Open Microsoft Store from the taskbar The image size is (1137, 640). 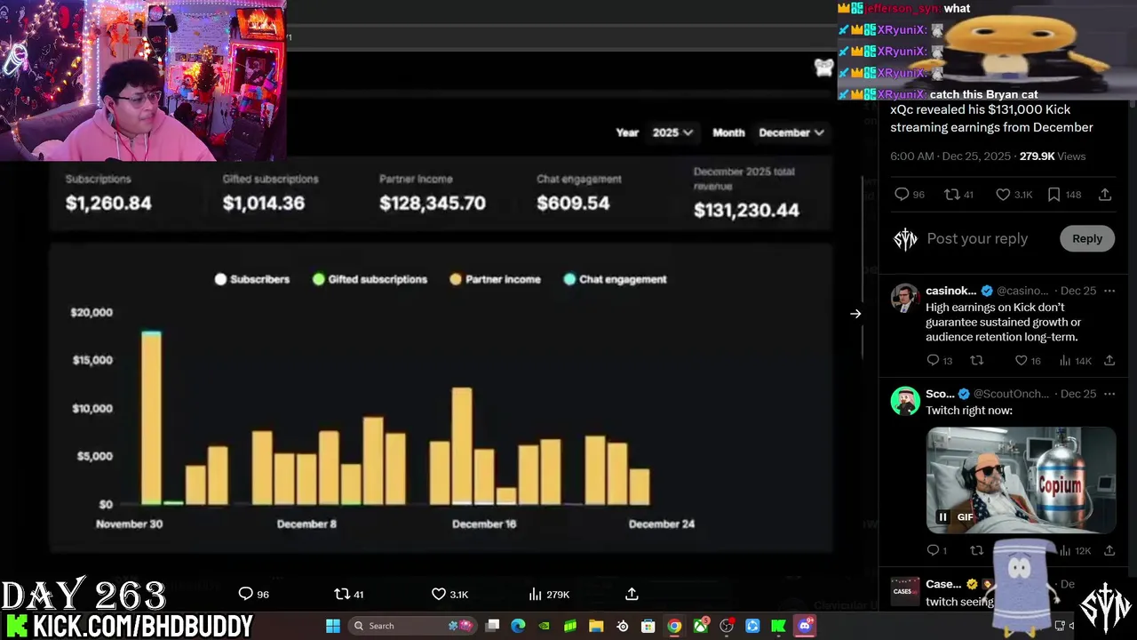click(x=648, y=626)
